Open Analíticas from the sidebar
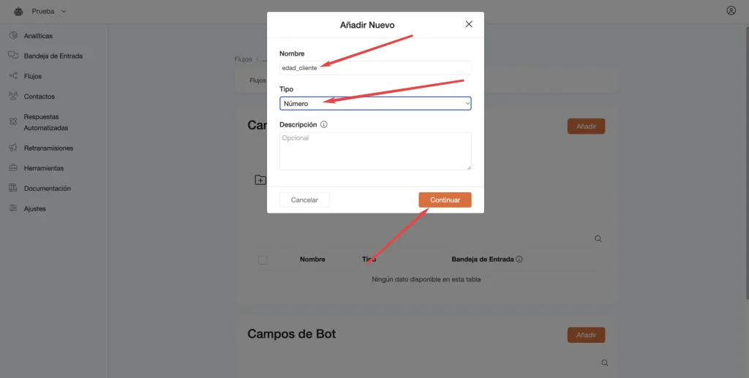749x378 pixels. [x=38, y=36]
